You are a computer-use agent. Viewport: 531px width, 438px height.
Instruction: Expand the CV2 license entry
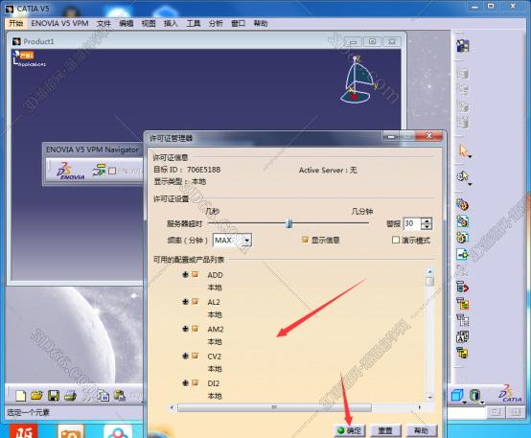185,356
